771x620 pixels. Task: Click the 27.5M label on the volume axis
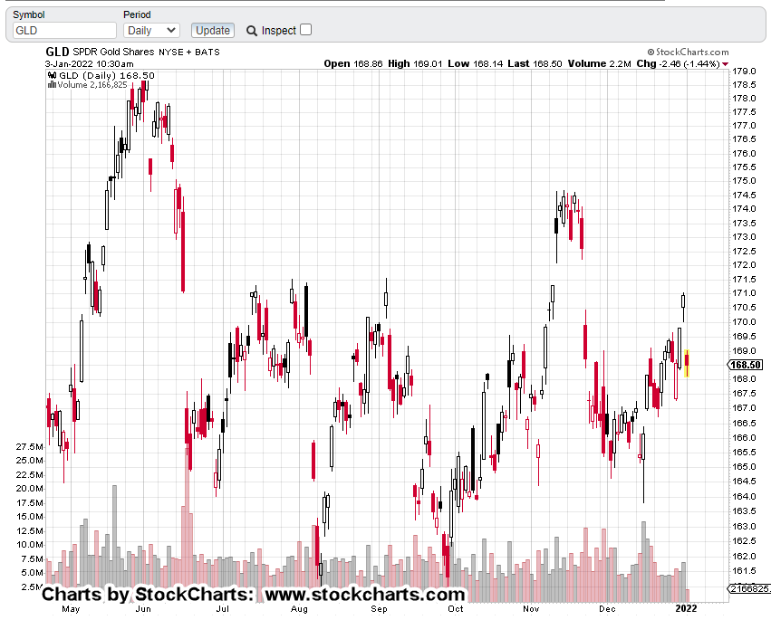click(30, 447)
